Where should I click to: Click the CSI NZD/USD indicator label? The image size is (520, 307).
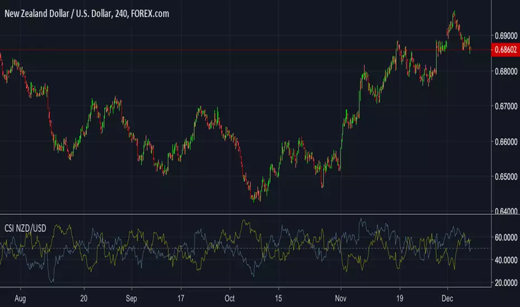pos(25,228)
